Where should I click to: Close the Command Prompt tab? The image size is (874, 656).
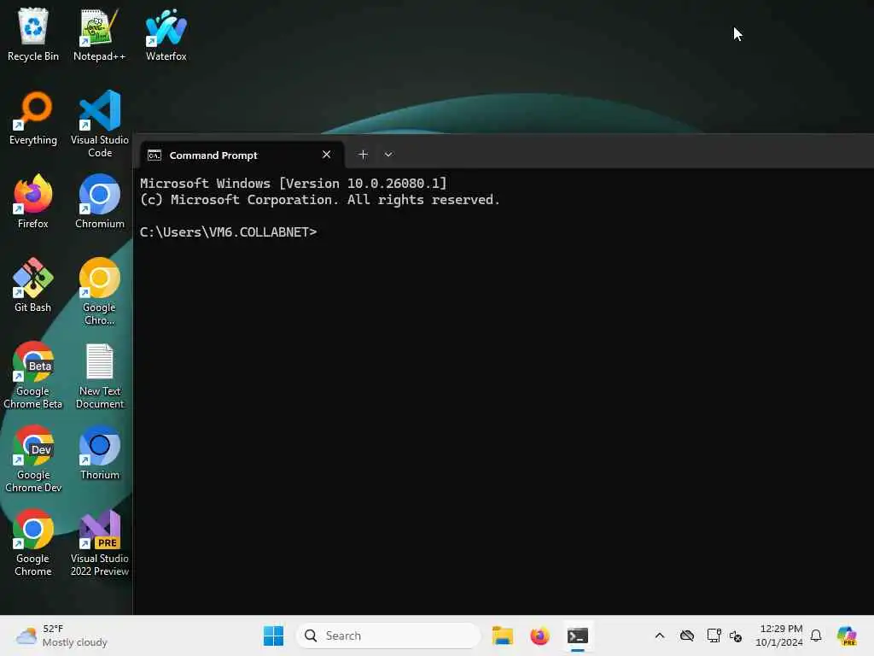coord(327,155)
